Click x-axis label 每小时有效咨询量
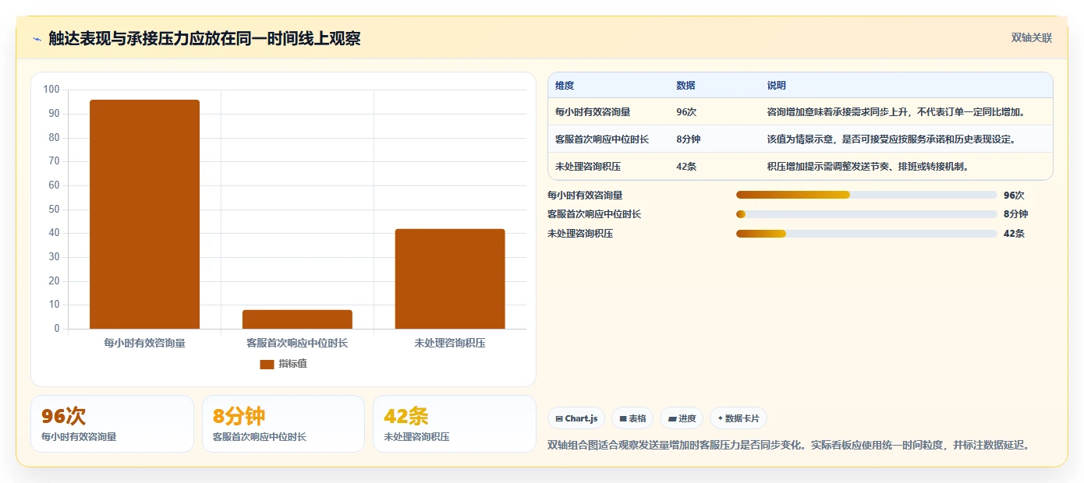Viewport: 1084px width, 483px height. click(144, 343)
